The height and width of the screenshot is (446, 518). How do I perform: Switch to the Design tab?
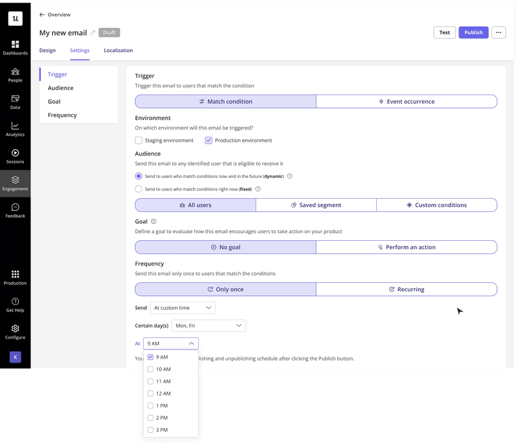tap(47, 50)
